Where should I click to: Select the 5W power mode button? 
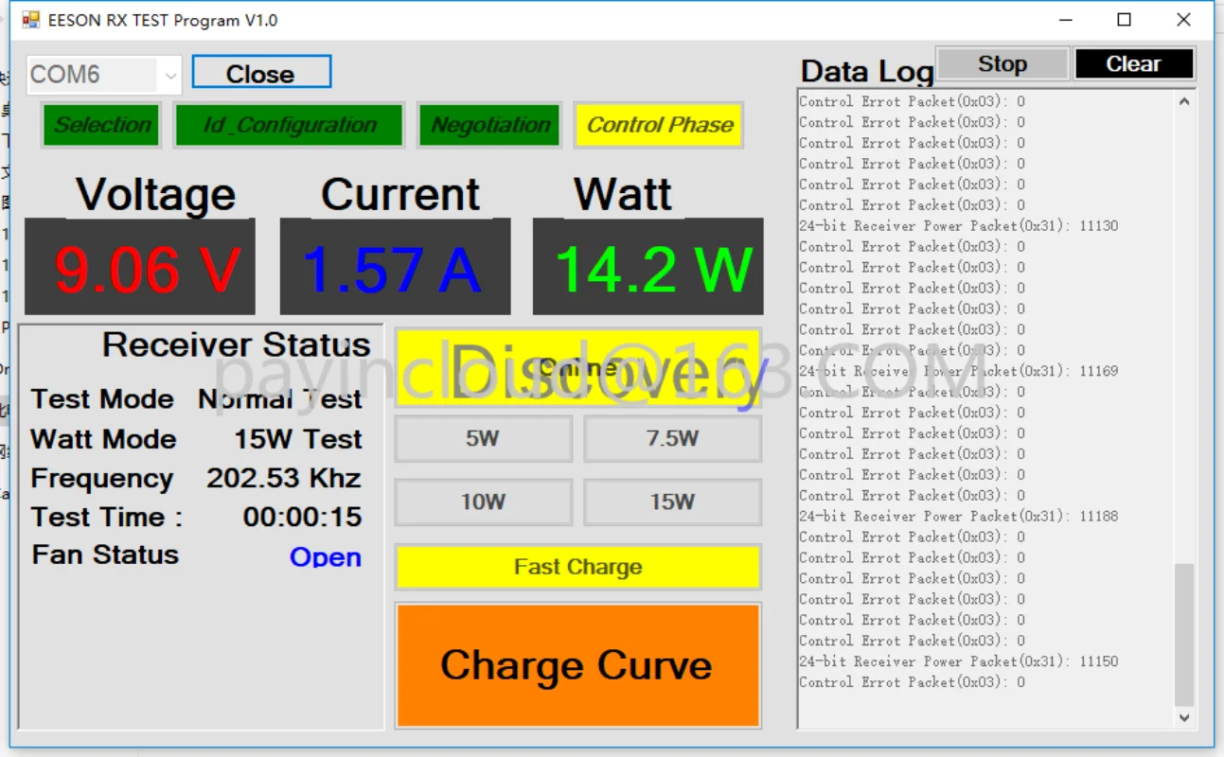click(483, 439)
